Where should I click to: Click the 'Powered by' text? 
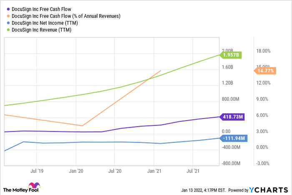click(238, 190)
